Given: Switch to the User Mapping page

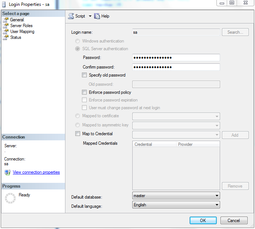Looking at the screenshot, I should tap(22, 32).
